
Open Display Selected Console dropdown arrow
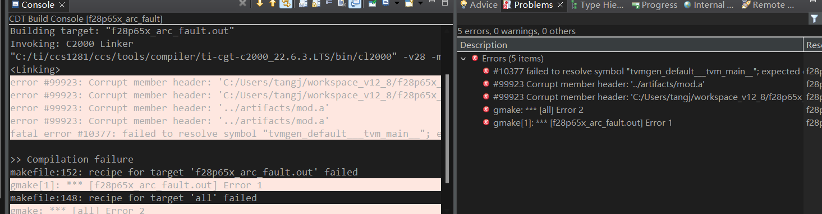click(397, 3)
